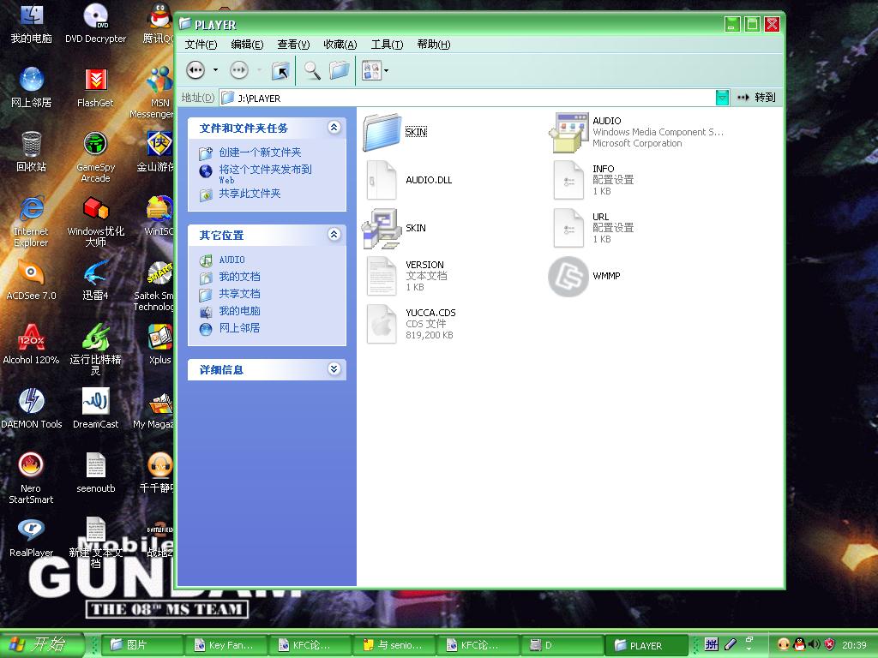Image resolution: width=878 pixels, height=658 pixels.
Task: Open the address bar dropdown
Action: [x=722, y=98]
